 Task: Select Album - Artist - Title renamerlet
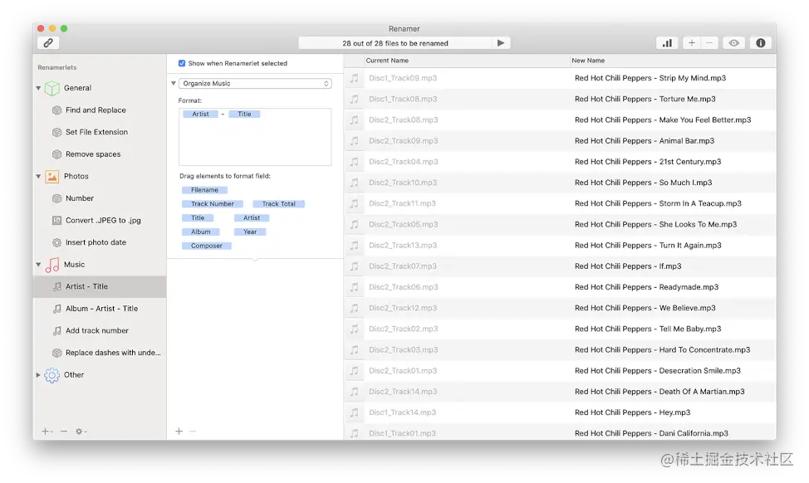coord(101,308)
